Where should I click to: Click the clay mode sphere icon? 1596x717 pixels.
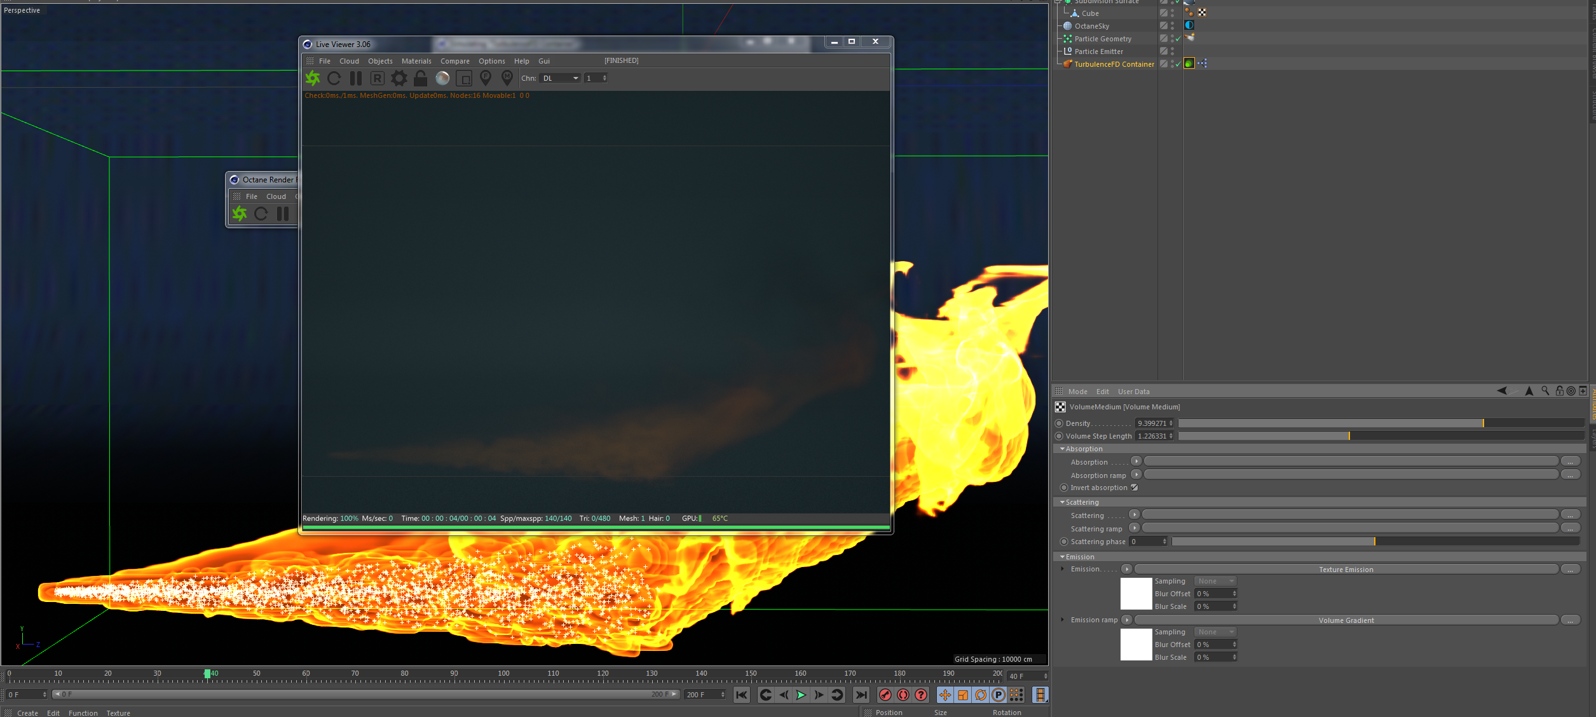pyautogui.click(x=442, y=78)
